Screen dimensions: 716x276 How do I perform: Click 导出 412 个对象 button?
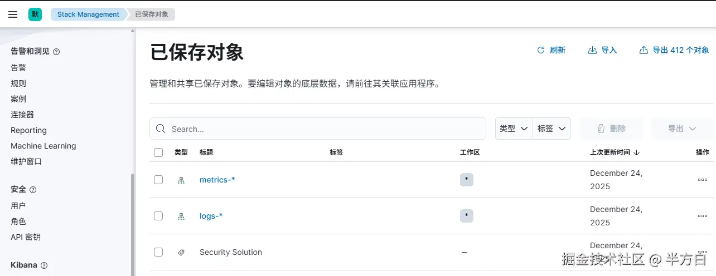(674, 50)
